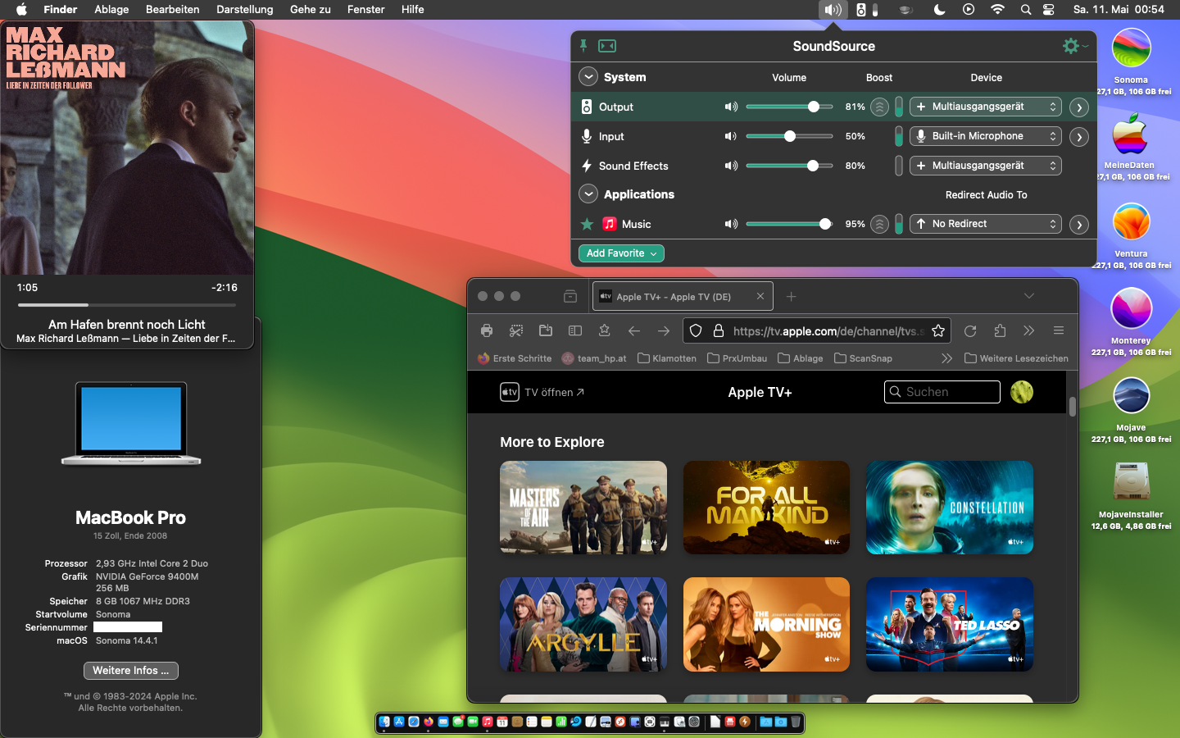Open the No Redirect dropdown for Music

(x=986, y=224)
